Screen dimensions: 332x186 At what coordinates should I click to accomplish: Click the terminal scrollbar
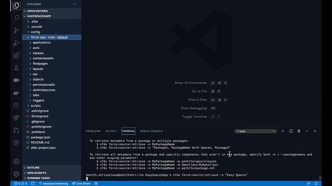coord(320,178)
